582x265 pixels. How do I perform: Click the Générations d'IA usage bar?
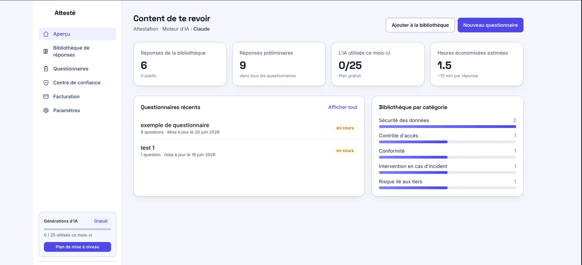click(x=77, y=229)
